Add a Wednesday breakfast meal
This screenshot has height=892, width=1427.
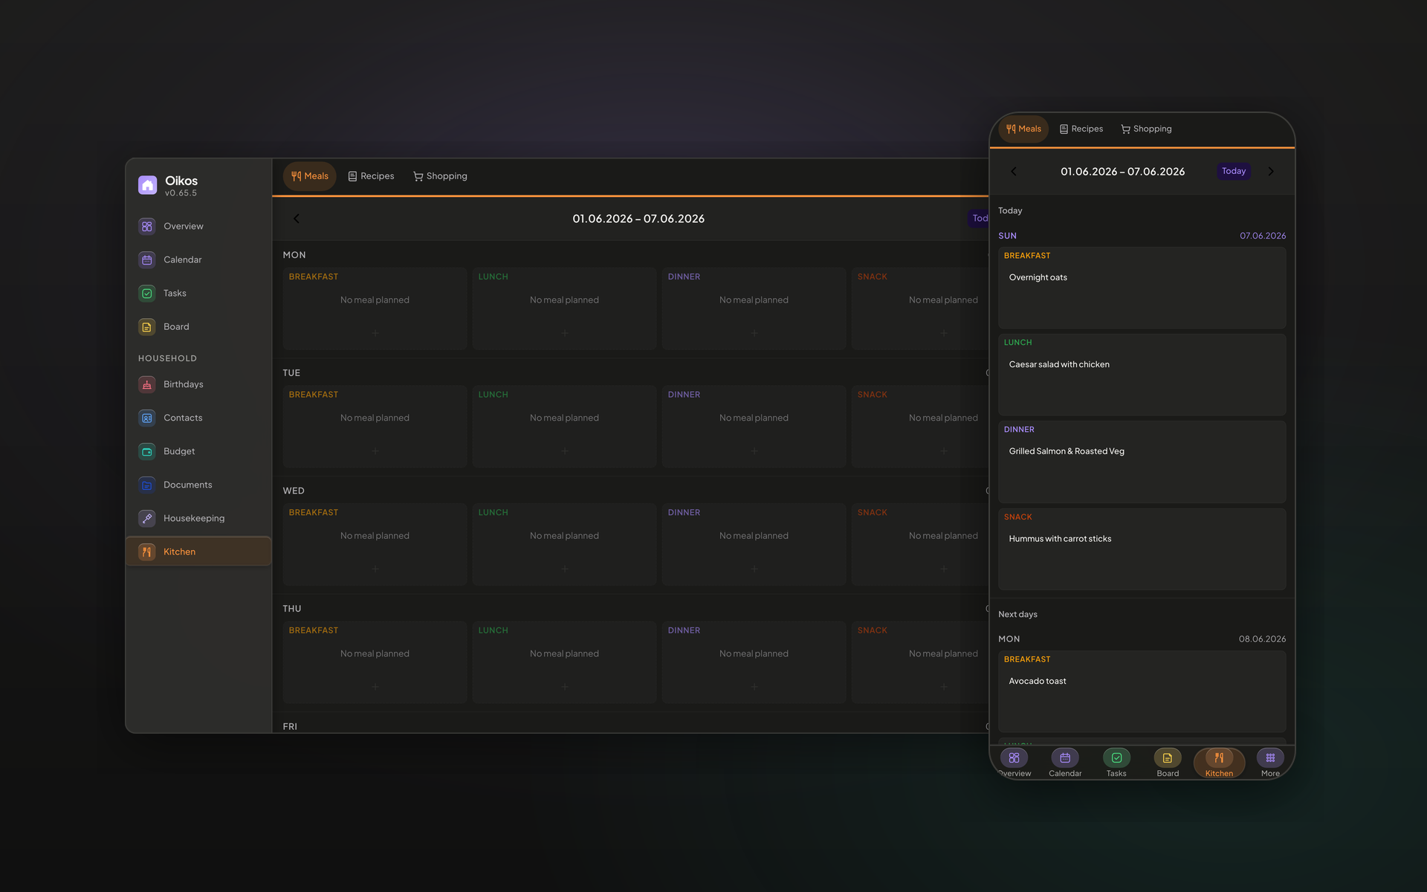[x=375, y=569]
